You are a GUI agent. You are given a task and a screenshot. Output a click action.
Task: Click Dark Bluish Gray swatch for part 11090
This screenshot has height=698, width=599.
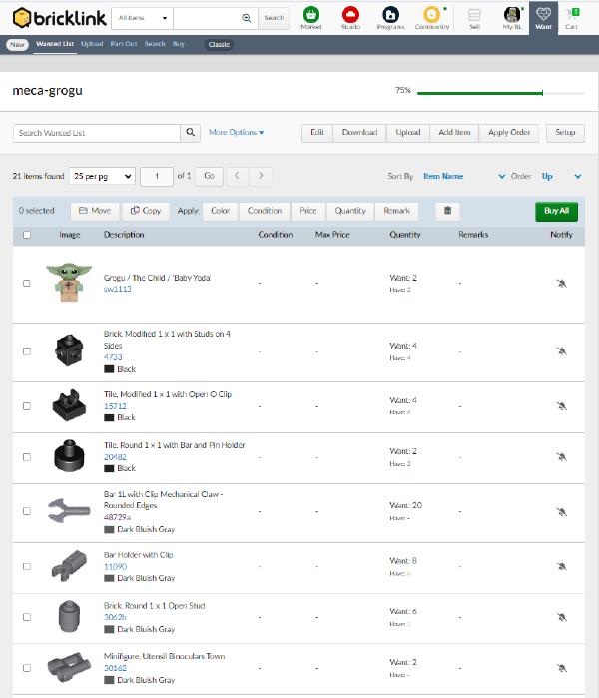coord(109,578)
